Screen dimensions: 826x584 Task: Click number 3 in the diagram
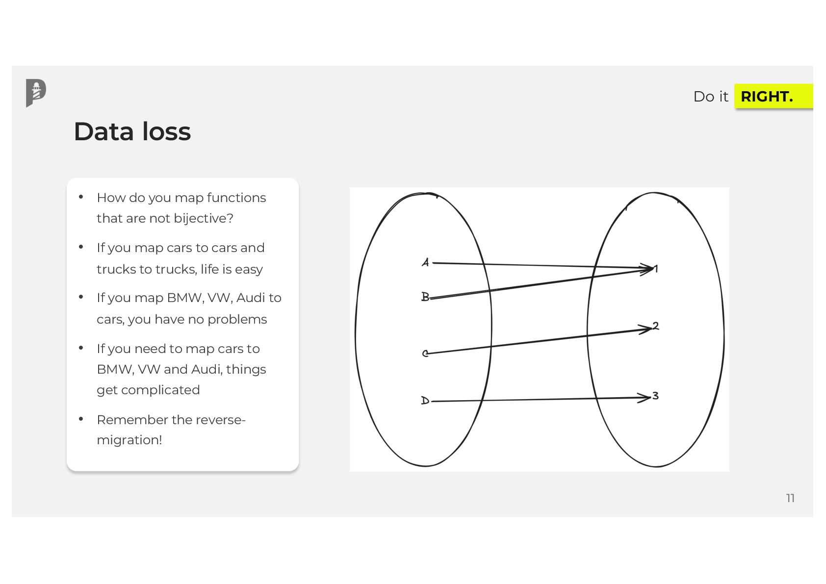click(x=655, y=396)
